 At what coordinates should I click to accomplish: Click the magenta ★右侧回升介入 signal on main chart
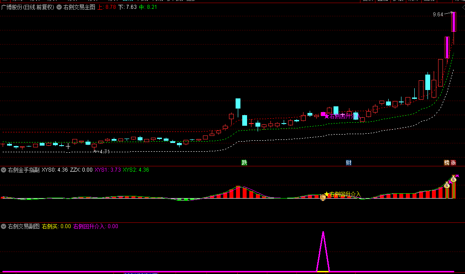(x=342, y=116)
